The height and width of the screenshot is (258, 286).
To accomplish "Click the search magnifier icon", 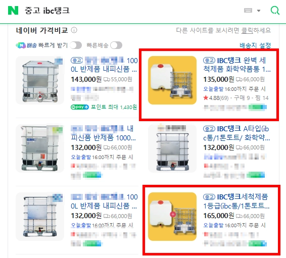I will tap(275, 11).
